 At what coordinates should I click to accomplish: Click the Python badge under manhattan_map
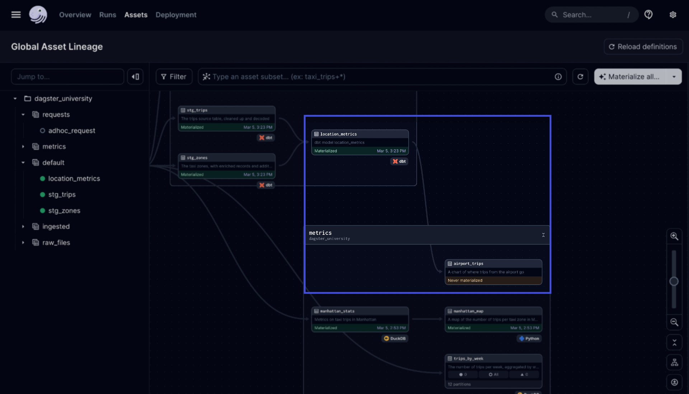point(529,338)
